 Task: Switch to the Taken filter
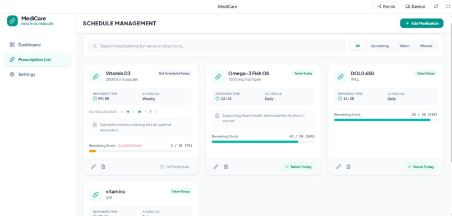[404, 46]
